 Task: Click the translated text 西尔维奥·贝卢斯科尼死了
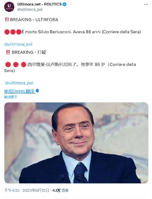pyautogui.click(x=53, y=64)
